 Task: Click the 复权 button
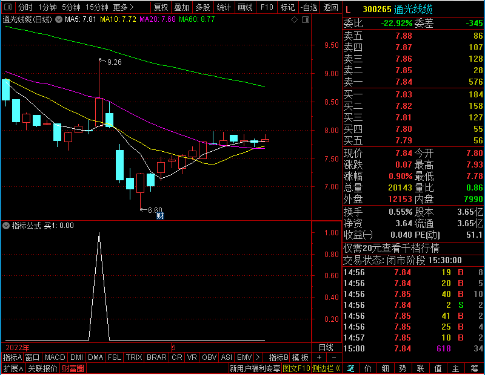pos(161,7)
